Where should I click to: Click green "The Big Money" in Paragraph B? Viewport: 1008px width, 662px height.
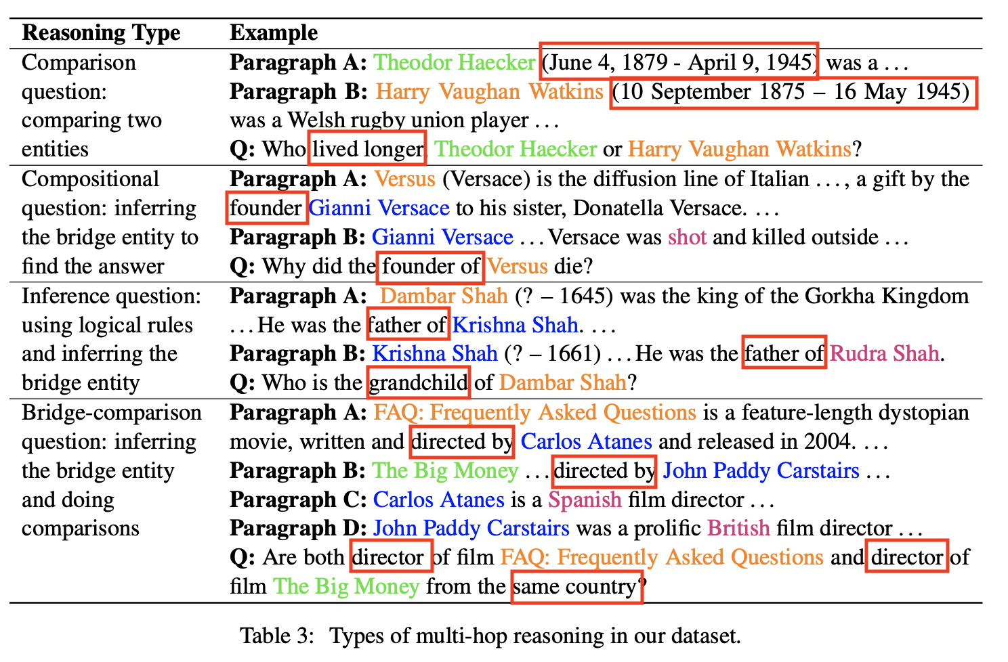point(445,470)
